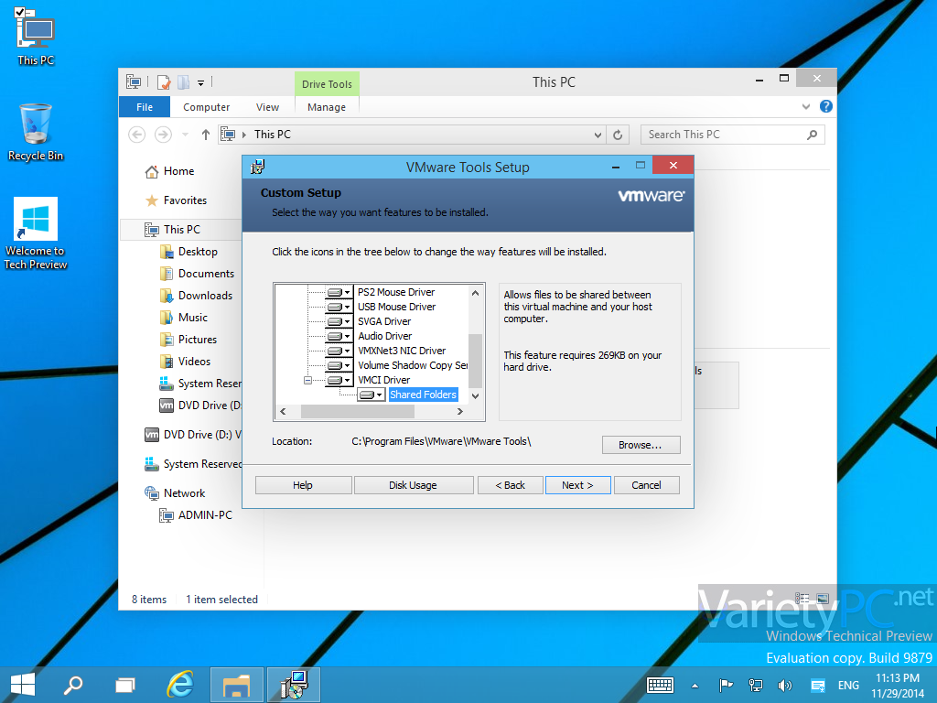937x703 pixels.
Task: Open feature dropdown for Shared Folders
Action: (372, 395)
